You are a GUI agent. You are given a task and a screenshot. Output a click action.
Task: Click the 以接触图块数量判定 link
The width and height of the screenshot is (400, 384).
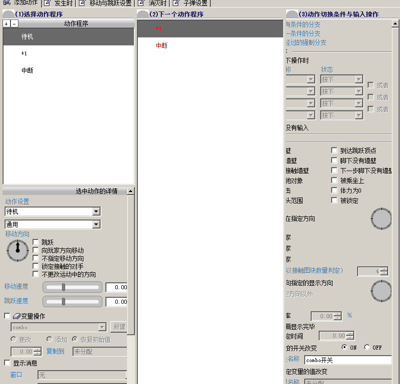tap(315, 270)
